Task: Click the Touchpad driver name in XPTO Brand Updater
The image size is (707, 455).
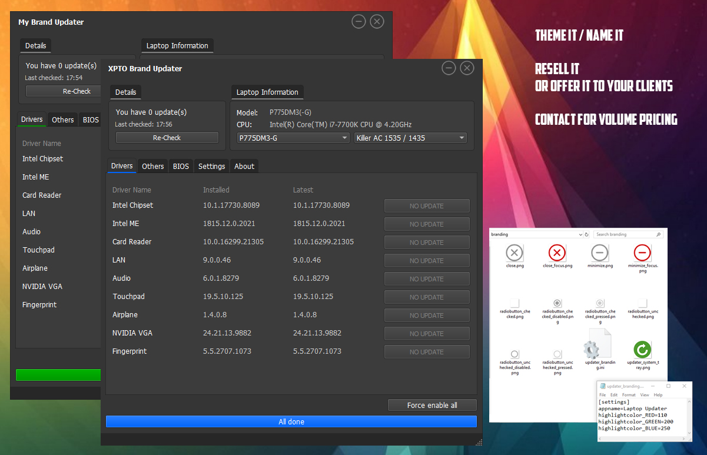Action: coord(128,297)
